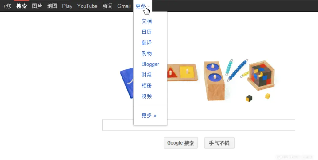This screenshot has width=318, height=160.
Task: Open Blogger from the dropdown menu
Action: 150,64
